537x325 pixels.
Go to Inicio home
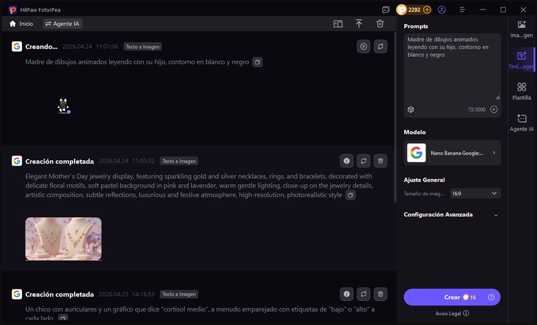click(21, 23)
